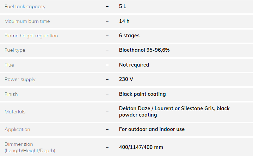Click the Maximum burn time label
Screen dimensions: 253x156
(x=27, y=21)
